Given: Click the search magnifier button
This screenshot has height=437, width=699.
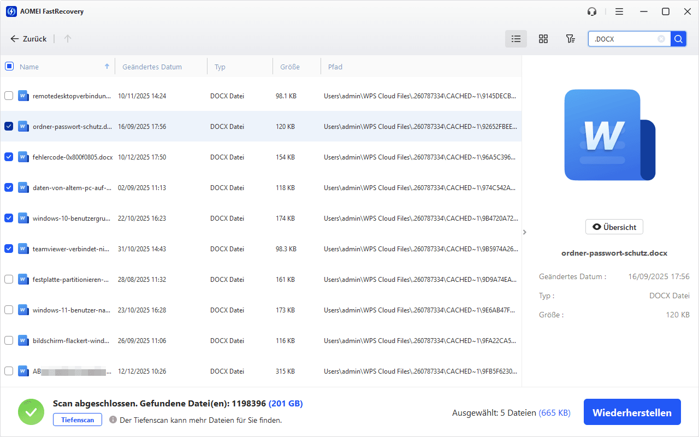Looking at the screenshot, I should (x=678, y=39).
